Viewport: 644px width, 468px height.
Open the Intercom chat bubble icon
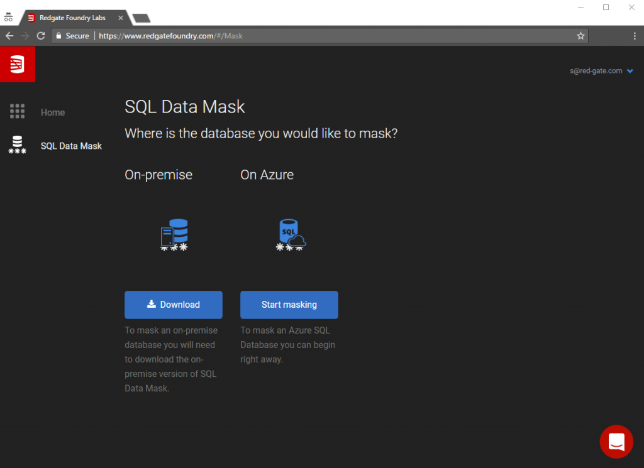point(616,442)
